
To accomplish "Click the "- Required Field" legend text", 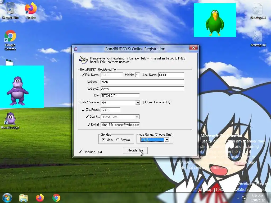I will coord(92,152).
